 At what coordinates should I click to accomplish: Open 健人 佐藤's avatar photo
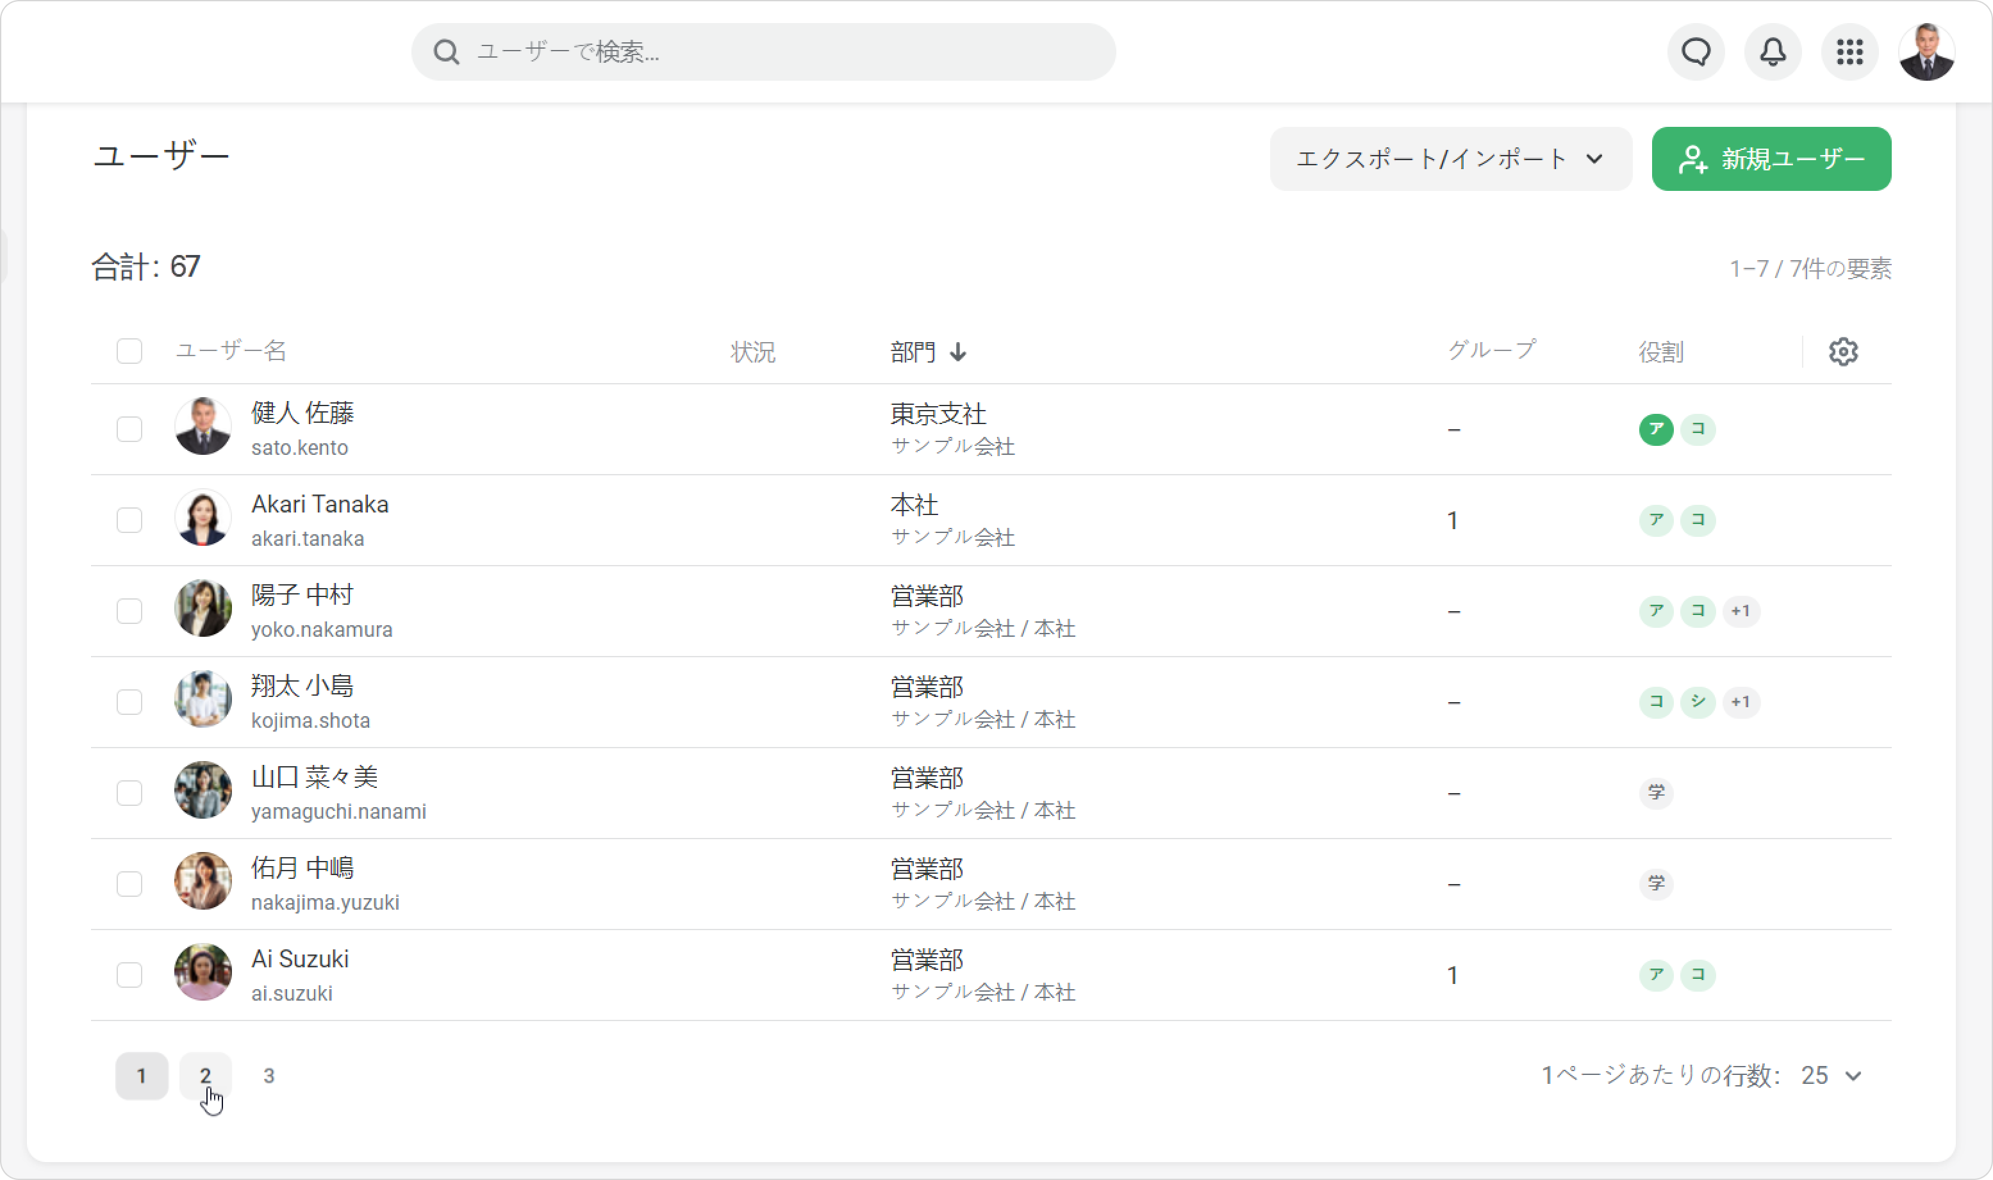click(x=203, y=427)
